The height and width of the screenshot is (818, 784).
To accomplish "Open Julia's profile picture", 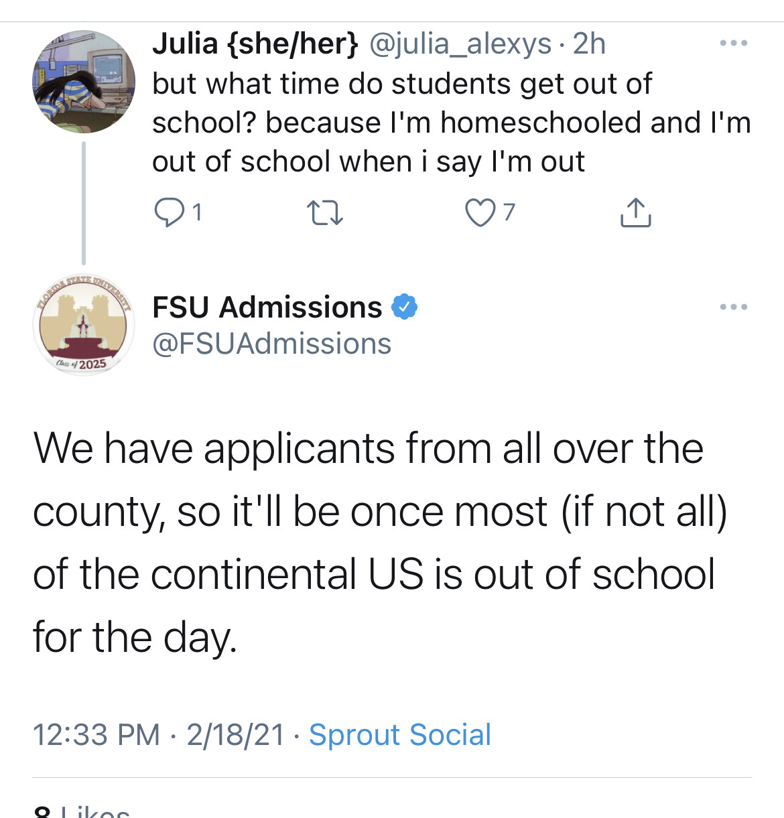I will (84, 82).
